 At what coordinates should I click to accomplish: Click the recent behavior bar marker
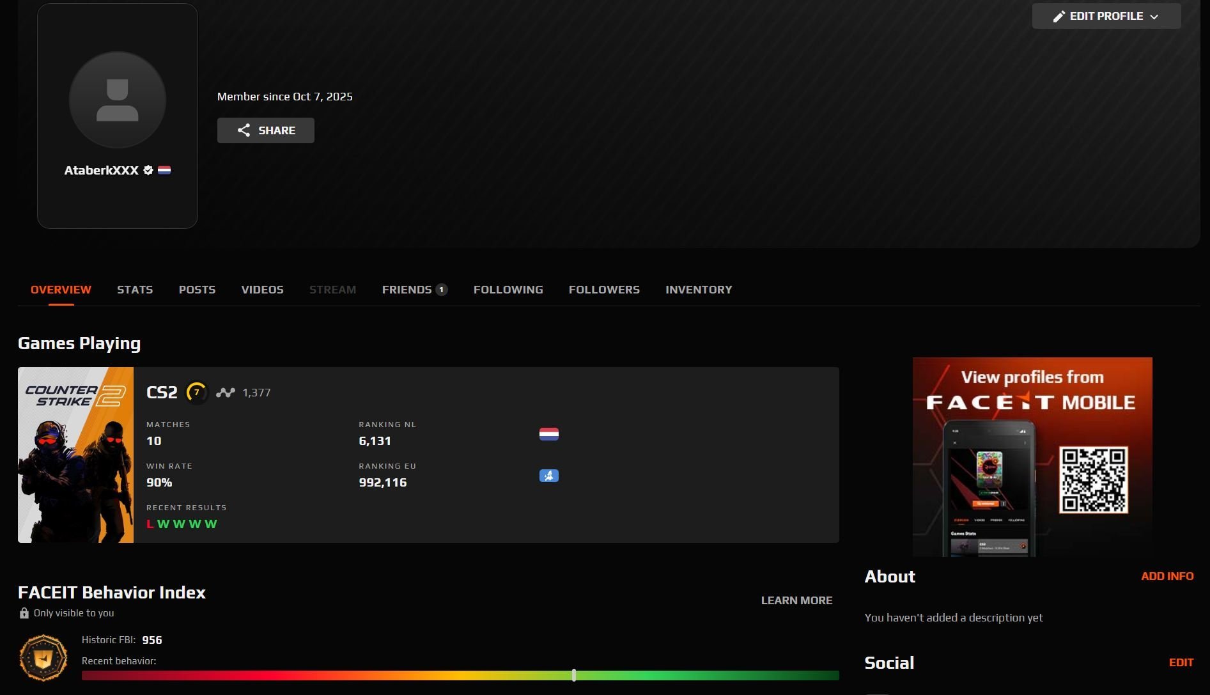[x=574, y=675]
